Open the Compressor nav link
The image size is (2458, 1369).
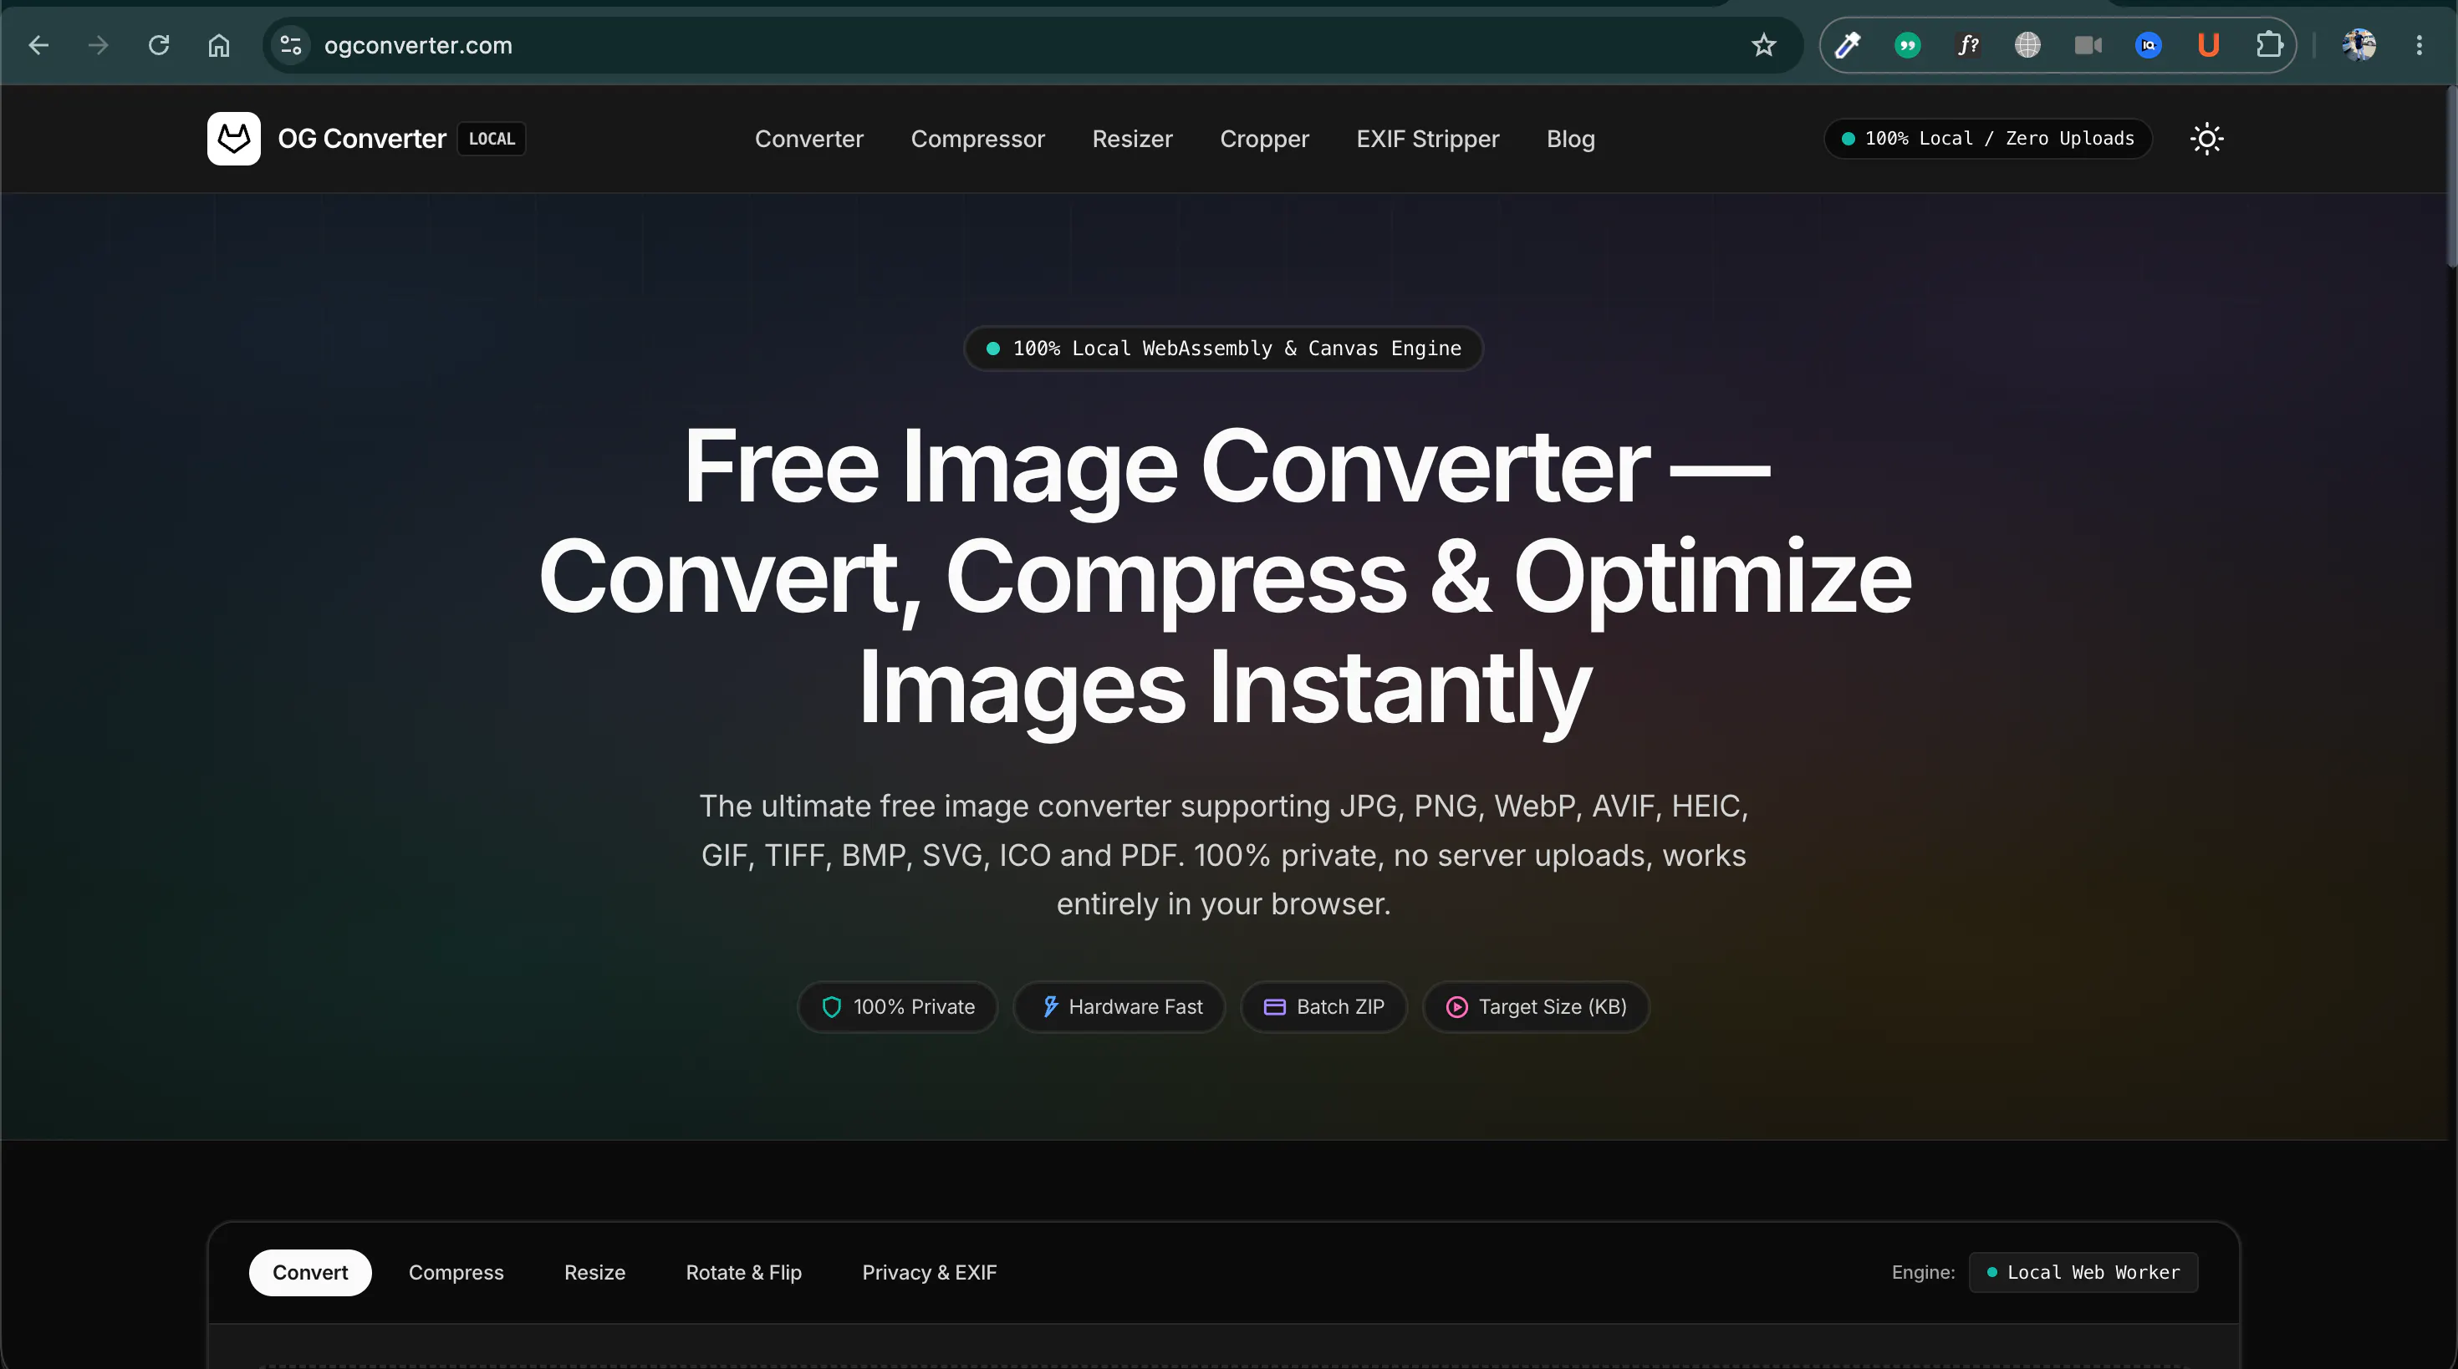(977, 139)
